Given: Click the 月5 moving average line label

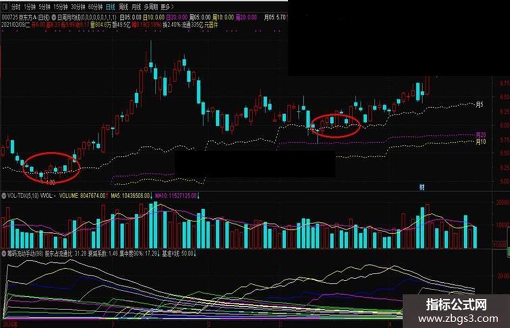Looking at the screenshot, I should [x=479, y=104].
